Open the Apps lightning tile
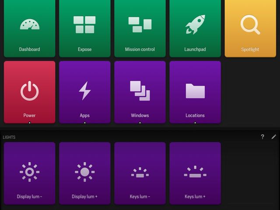This screenshot has width=280, height=210. [x=84, y=92]
